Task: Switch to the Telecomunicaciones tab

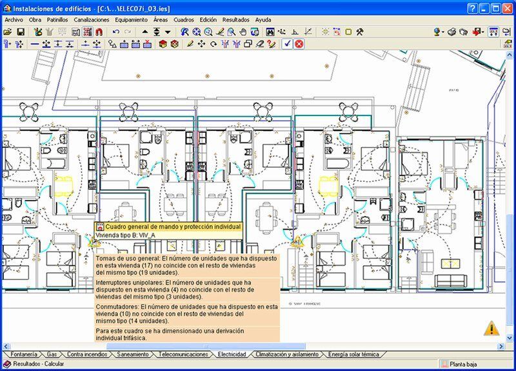Action: 183,354
